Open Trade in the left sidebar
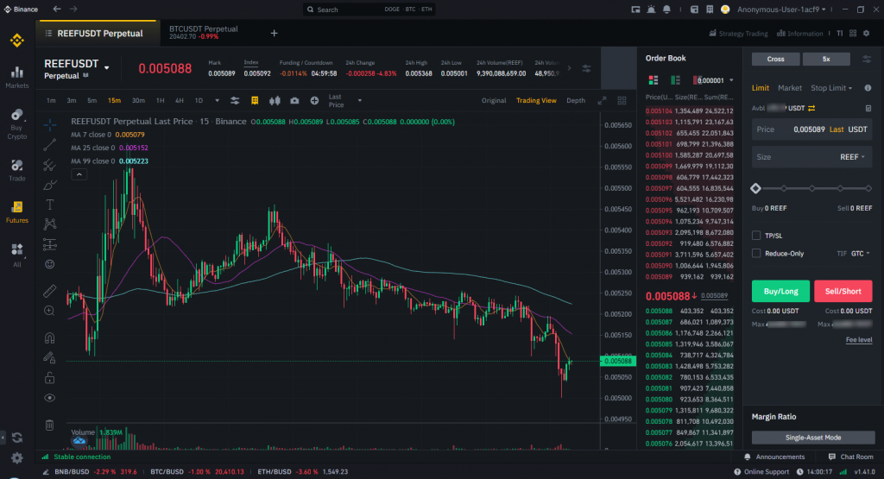This screenshot has width=884, height=479. (17, 170)
